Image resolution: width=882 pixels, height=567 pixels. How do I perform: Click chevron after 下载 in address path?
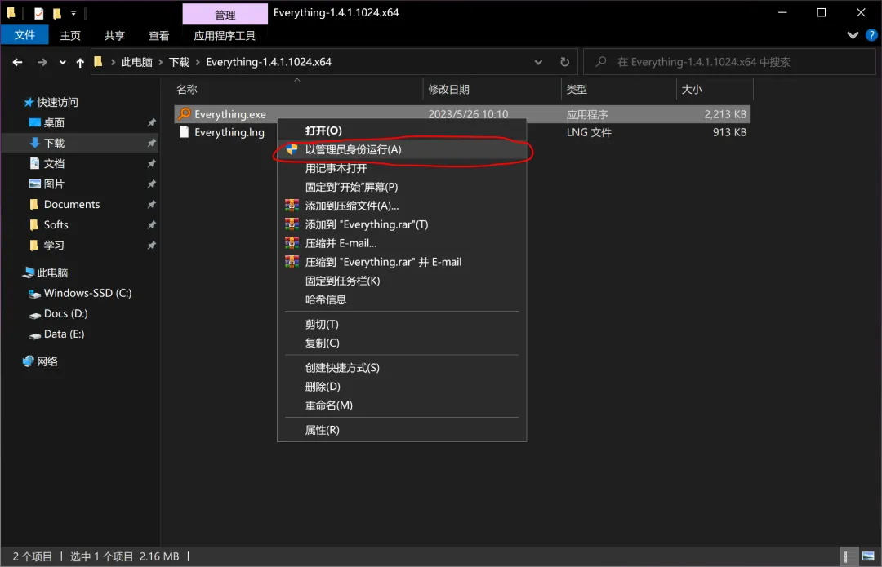[198, 62]
